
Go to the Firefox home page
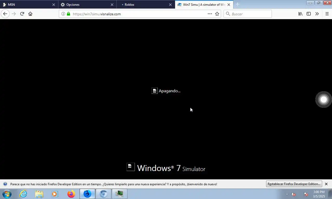30,14
